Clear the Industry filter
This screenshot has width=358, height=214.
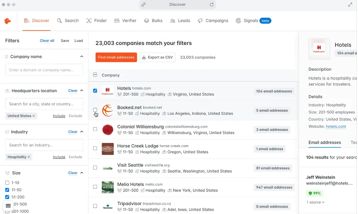pyautogui.click(x=73, y=132)
